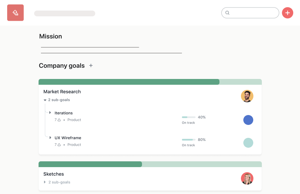
Task: Open the Sketches goal
Action: tap(54, 174)
